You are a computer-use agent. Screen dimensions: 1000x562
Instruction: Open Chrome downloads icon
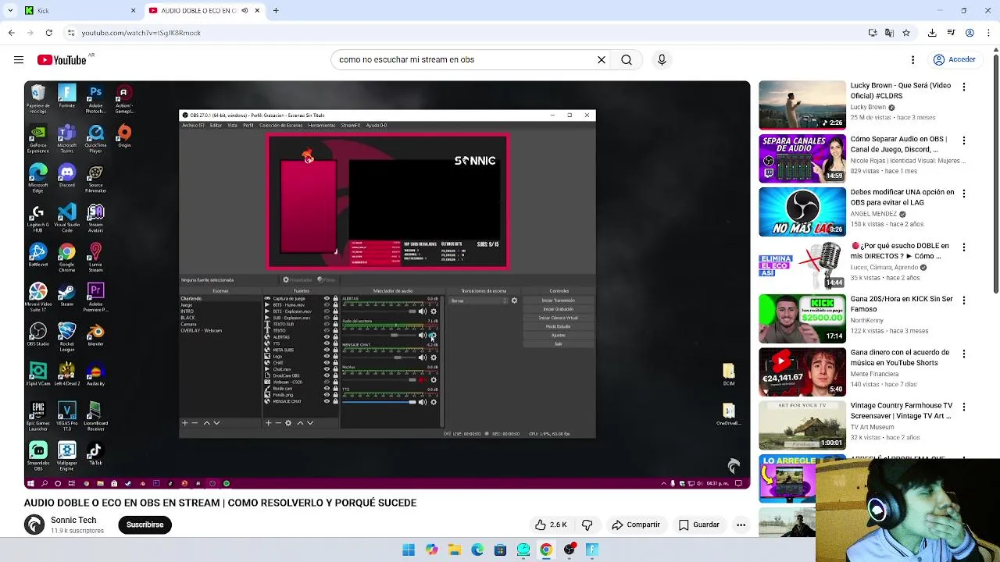click(x=932, y=33)
